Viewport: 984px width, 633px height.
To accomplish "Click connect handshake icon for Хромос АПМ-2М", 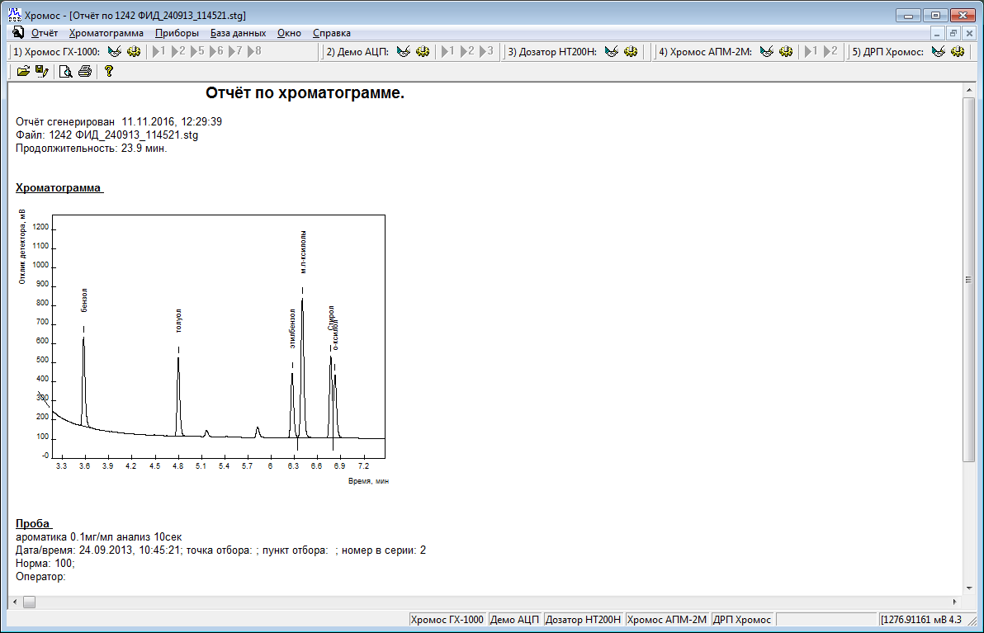I will [767, 52].
